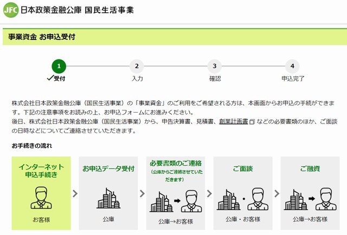Click arrow icon in 必要書類のご連絡 card
Screen dimensions: 347x235
tap(177, 201)
